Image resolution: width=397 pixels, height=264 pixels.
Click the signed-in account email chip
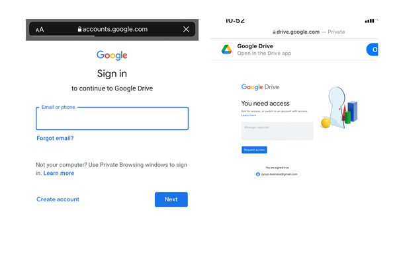pyautogui.click(x=277, y=174)
